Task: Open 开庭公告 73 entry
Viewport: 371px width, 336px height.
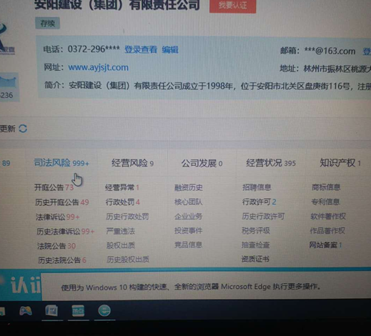Action: click(x=54, y=187)
